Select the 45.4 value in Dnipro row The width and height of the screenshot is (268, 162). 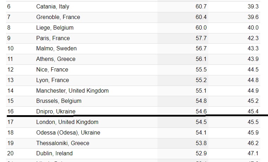(253, 111)
